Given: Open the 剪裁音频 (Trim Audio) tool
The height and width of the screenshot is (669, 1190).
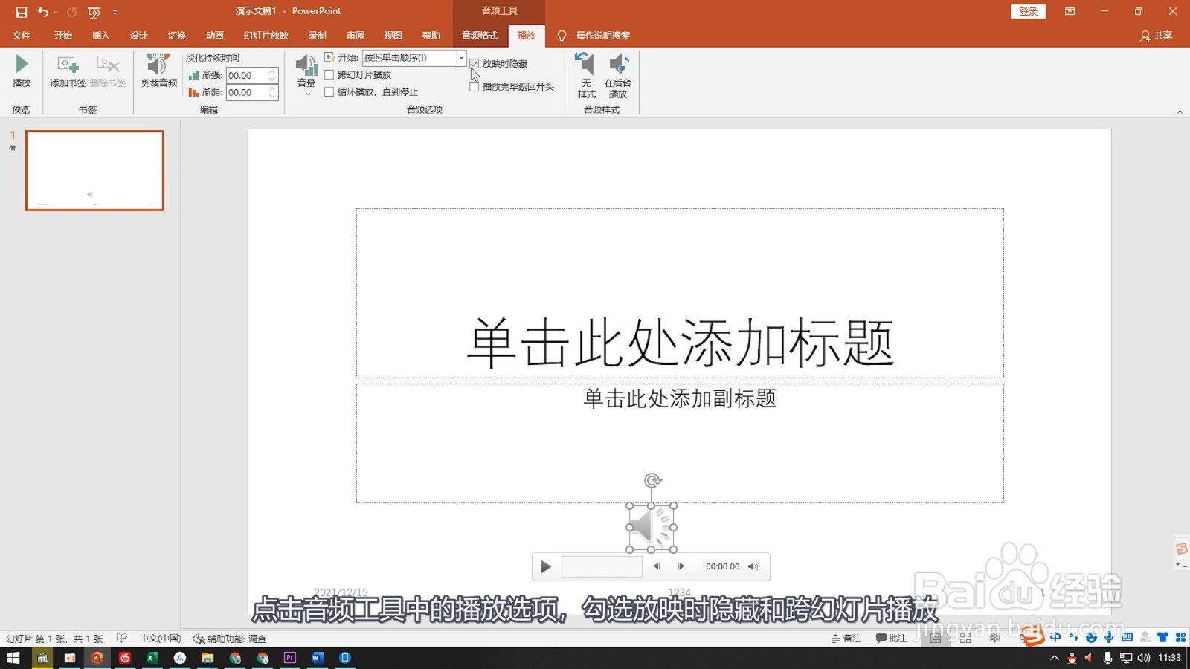Looking at the screenshot, I should tap(157, 72).
